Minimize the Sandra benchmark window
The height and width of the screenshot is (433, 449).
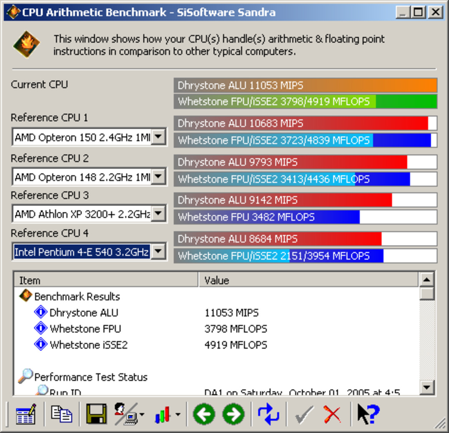pos(403,12)
